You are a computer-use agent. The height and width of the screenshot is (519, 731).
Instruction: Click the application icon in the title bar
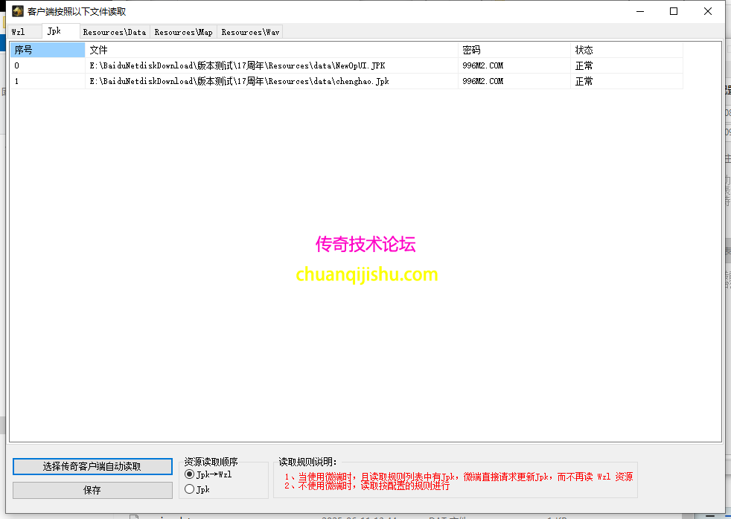point(16,11)
